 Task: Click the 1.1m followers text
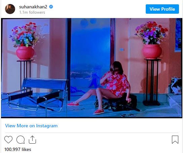(x=32, y=12)
